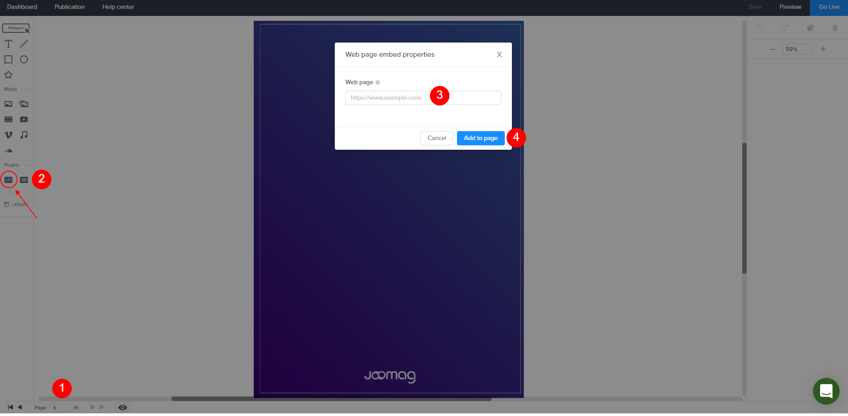848x416 pixels.
Task: Toggle the eye preview visibility icon
Action: click(x=123, y=408)
